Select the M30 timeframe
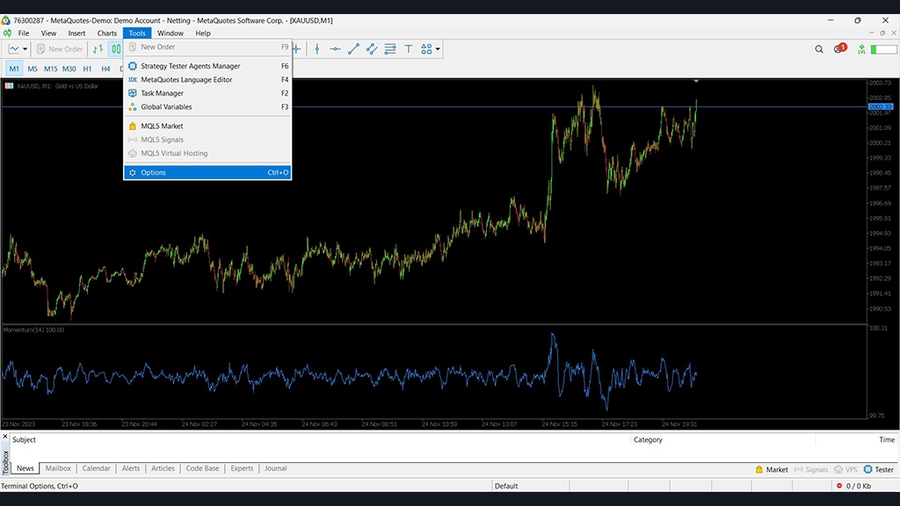 pyautogui.click(x=69, y=69)
